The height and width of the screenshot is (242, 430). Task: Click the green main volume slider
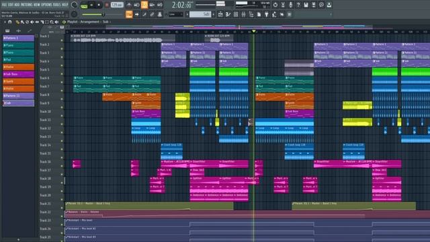click(93, 14)
